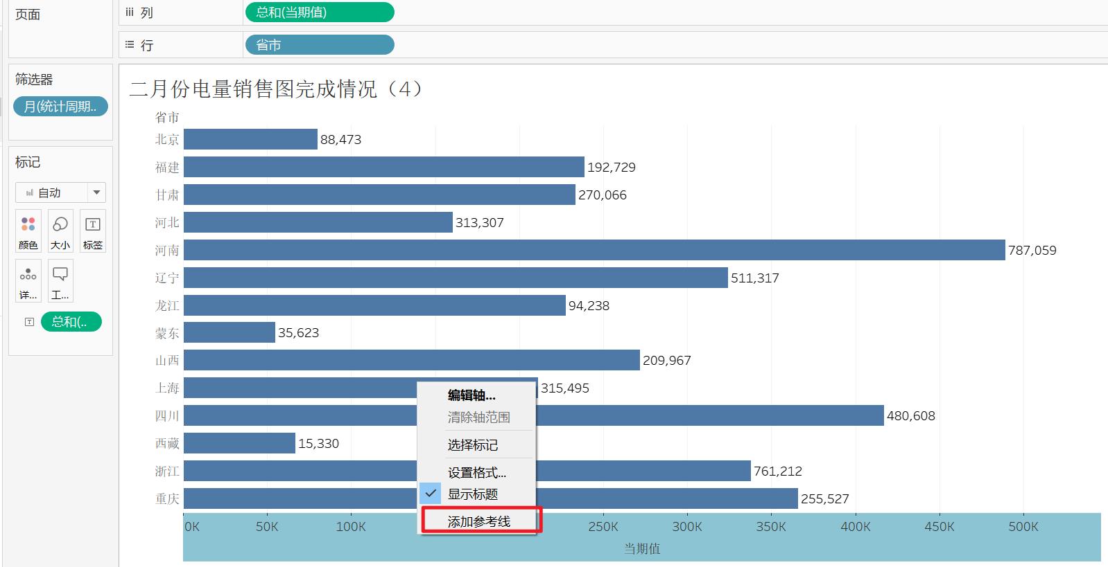This screenshot has width=1108, height=567.
Task: Select the 辽宁 bar in the chart
Action: (456, 278)
